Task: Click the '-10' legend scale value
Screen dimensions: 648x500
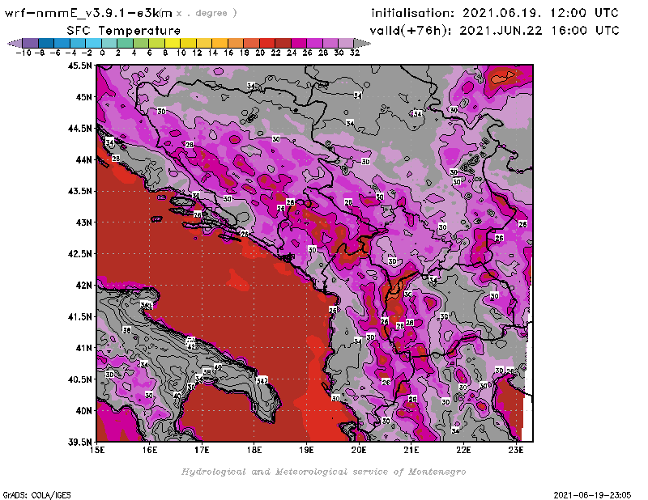Action: pos(23,53)
